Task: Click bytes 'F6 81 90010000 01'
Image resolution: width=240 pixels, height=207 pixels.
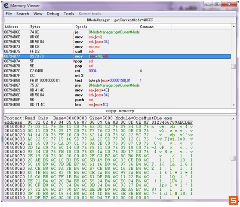Action: 45,81
